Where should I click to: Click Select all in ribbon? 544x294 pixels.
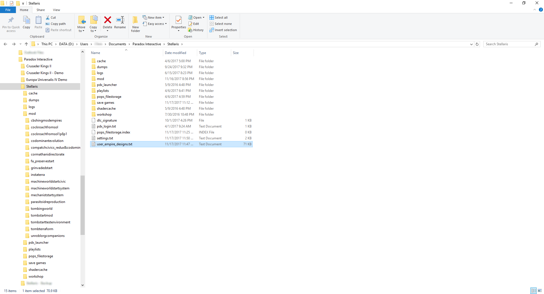(219, 18)
